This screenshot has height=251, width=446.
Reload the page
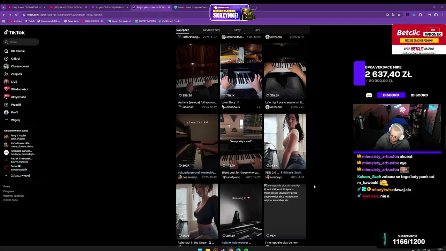click(16, 15)
